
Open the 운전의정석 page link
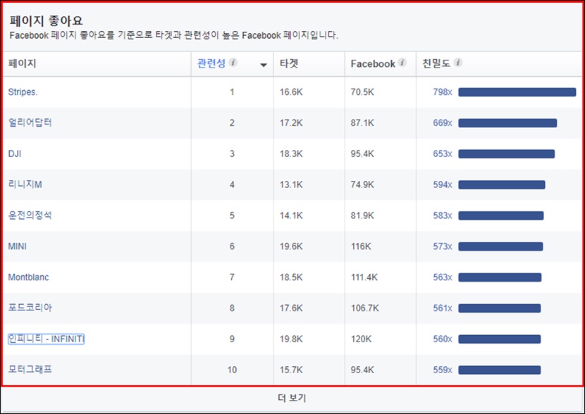[x=30, y=215]
